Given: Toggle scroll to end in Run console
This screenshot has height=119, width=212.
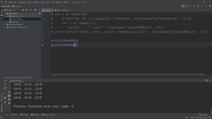Looking at the screenshot, I should [9, 96].
